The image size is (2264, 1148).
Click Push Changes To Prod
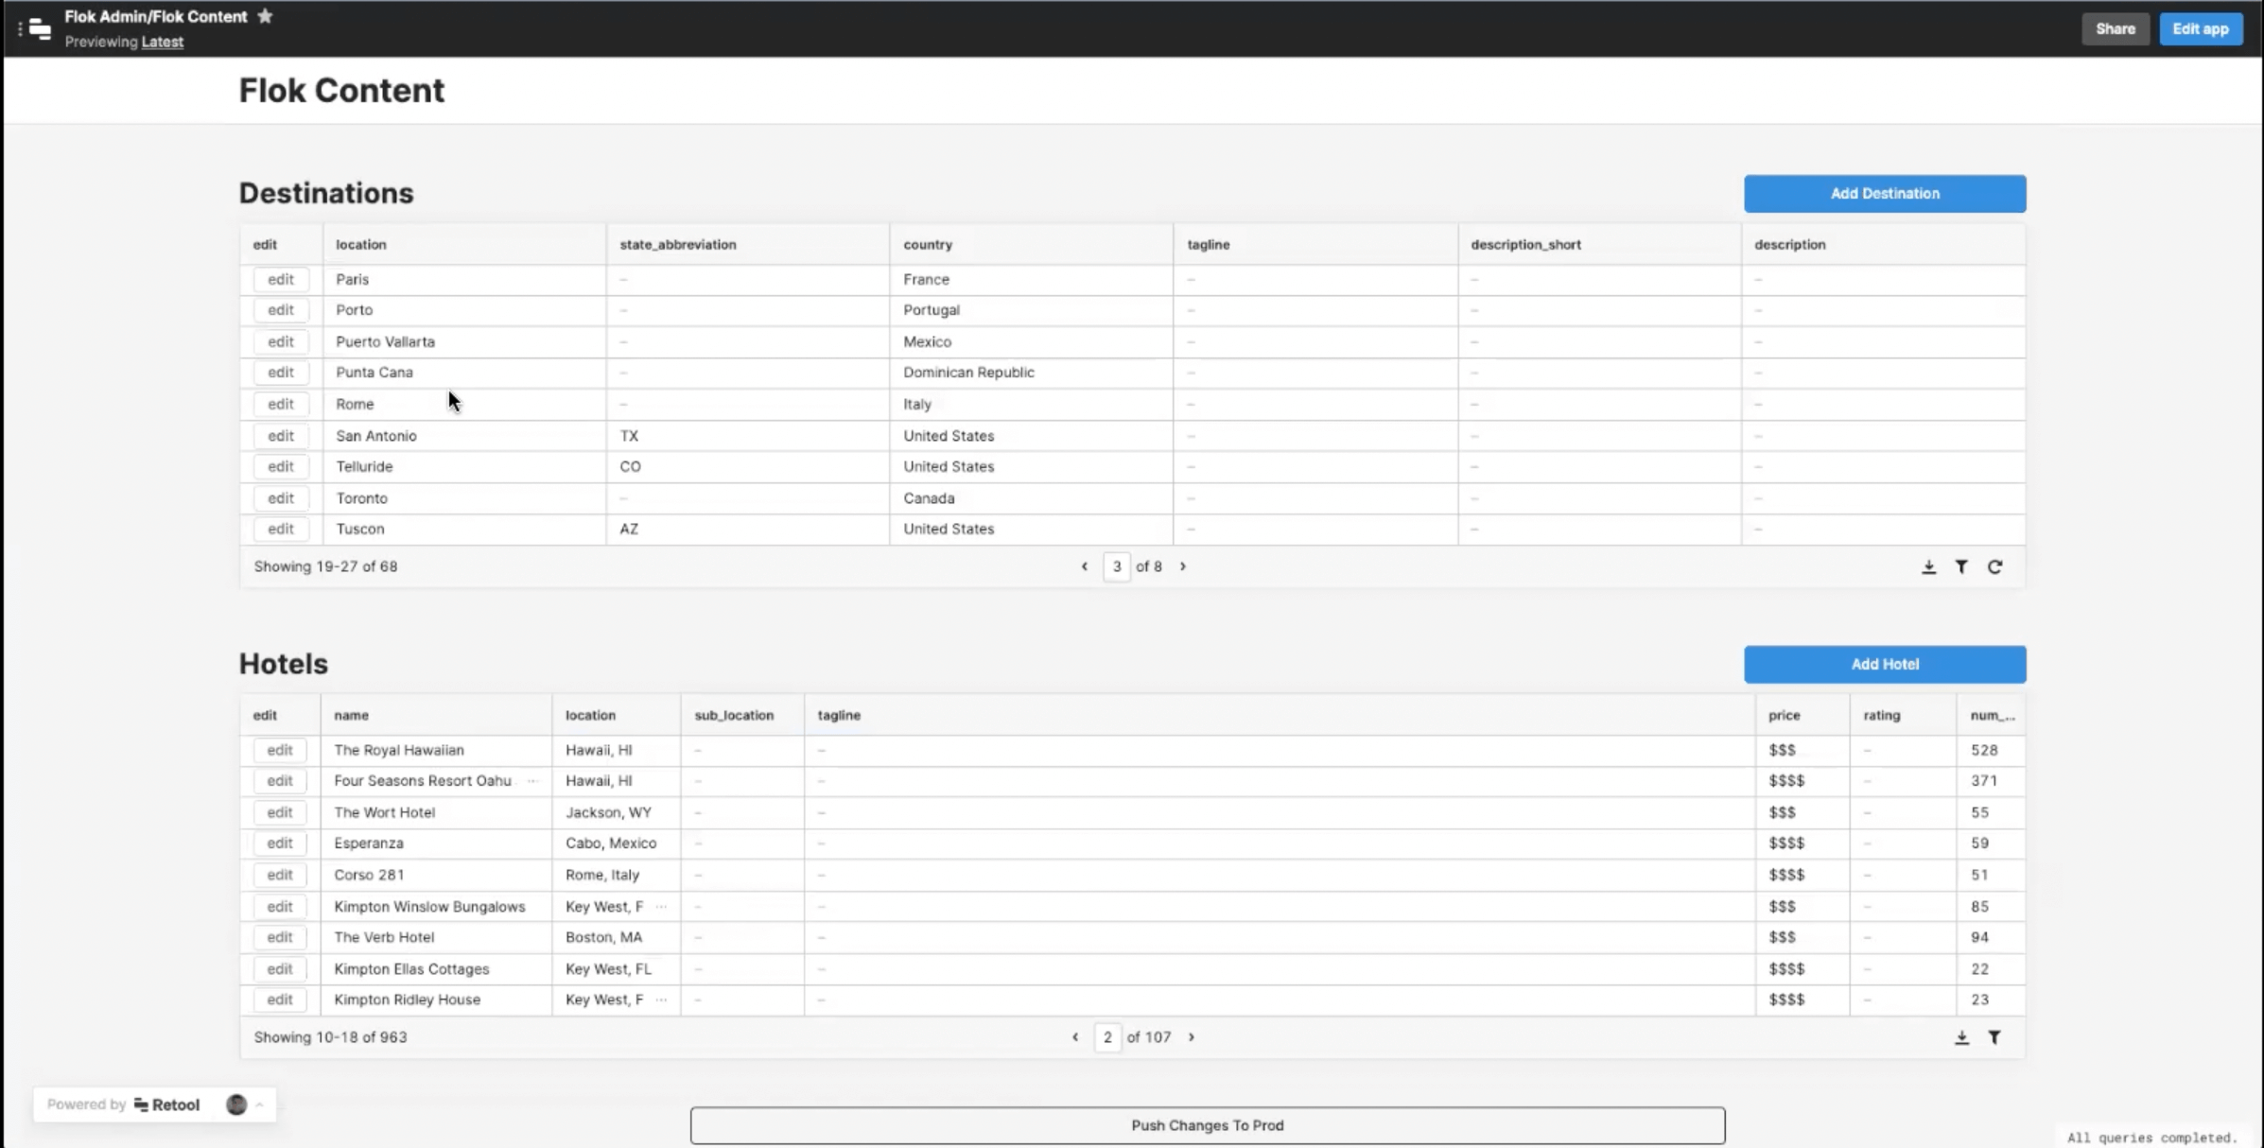(1208, 1125)
